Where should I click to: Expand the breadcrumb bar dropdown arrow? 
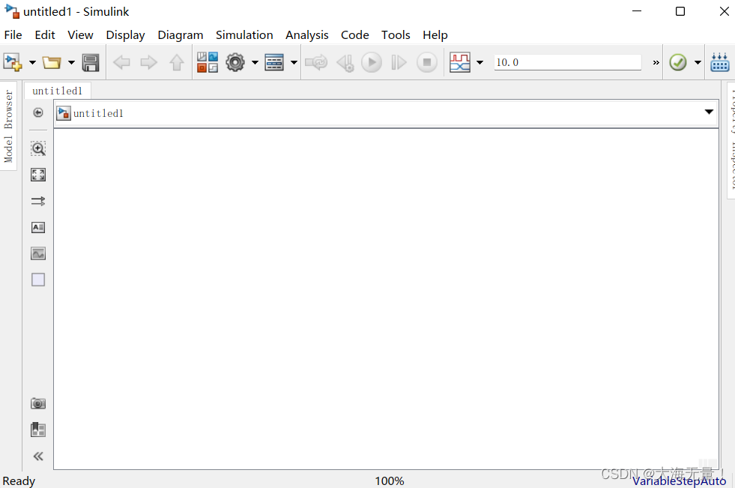click(x=709, y=112)
